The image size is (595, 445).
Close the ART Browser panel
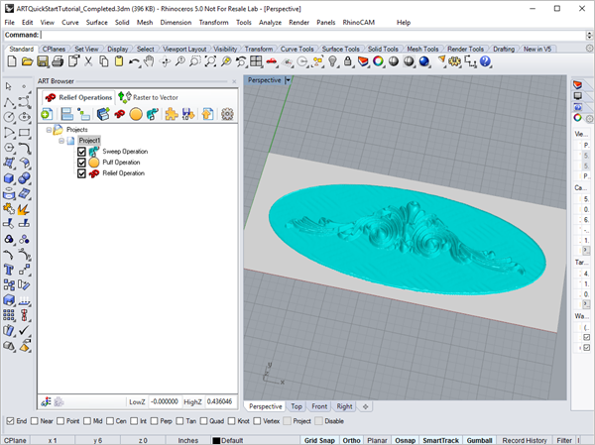tap(234, 81)
